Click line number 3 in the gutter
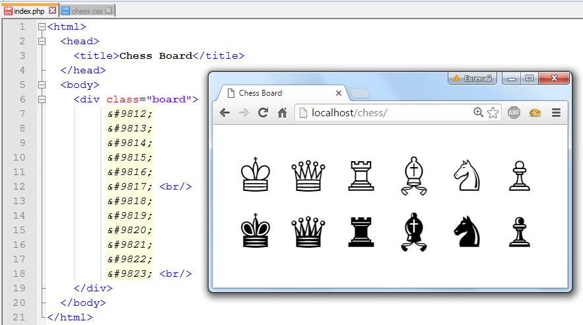 [x=22, y=55]
